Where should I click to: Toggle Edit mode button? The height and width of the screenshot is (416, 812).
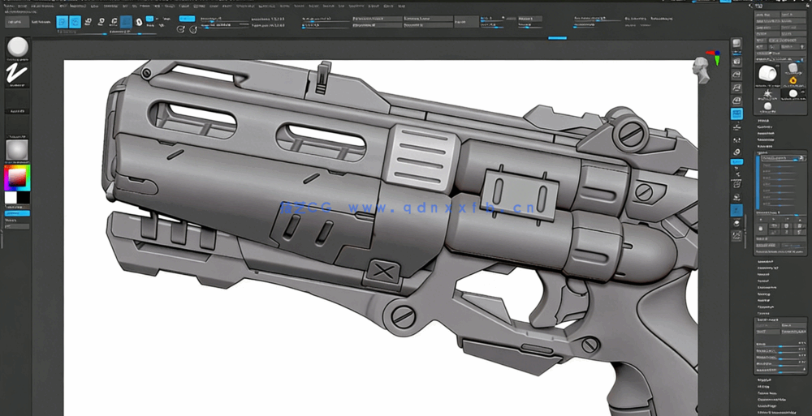coord(63,23)
